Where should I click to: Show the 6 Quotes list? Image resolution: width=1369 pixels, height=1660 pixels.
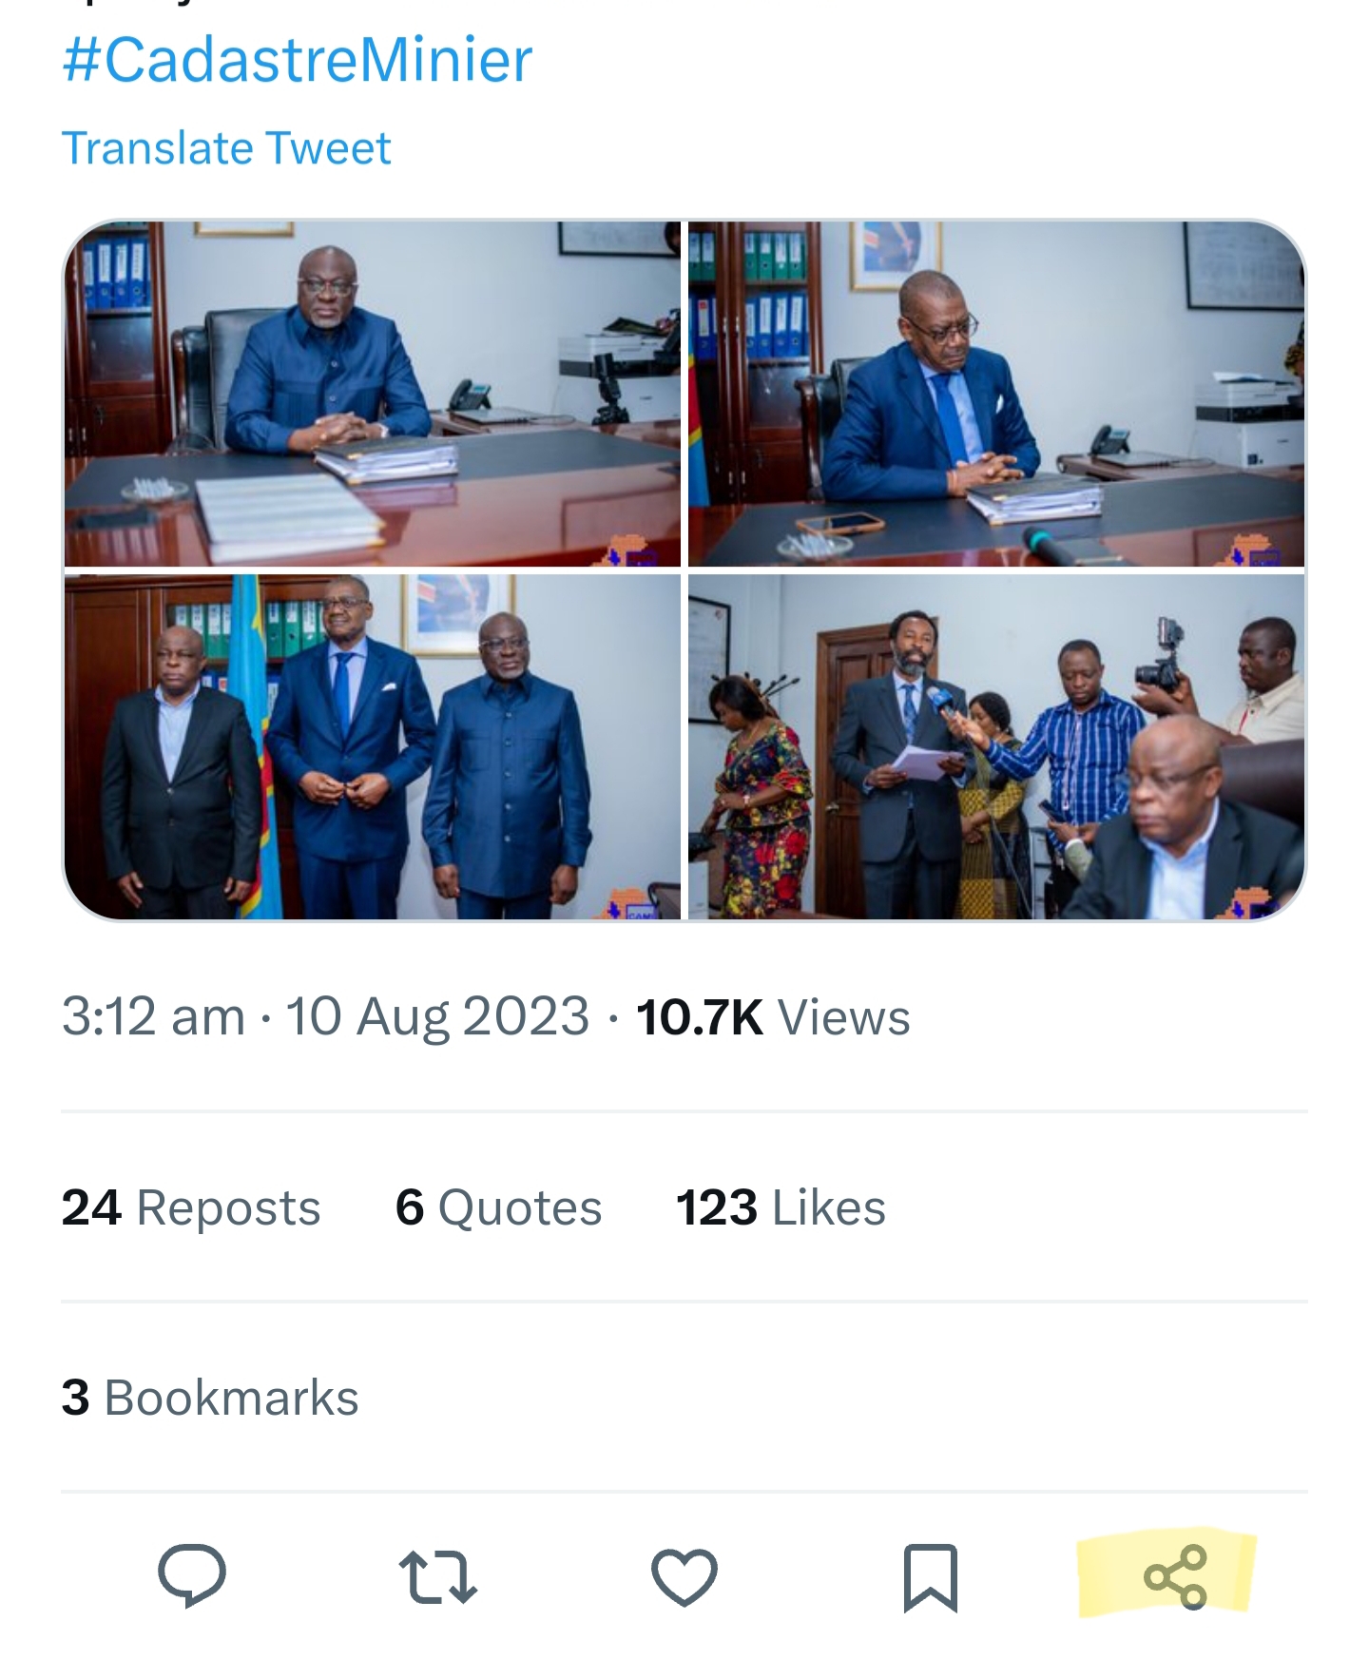click(498, 1207)
